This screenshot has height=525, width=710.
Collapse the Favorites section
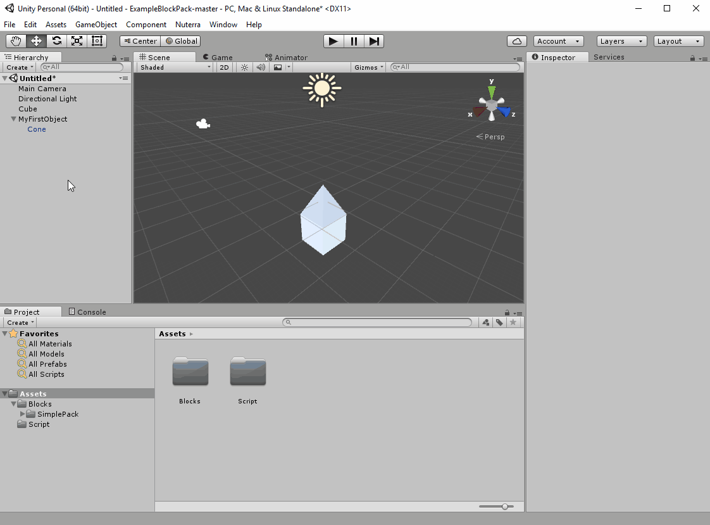tap(4, 334)
